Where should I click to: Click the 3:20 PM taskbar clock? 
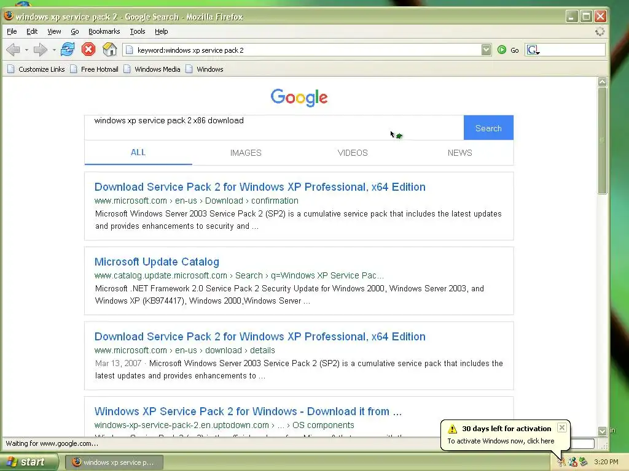point(606,462)
